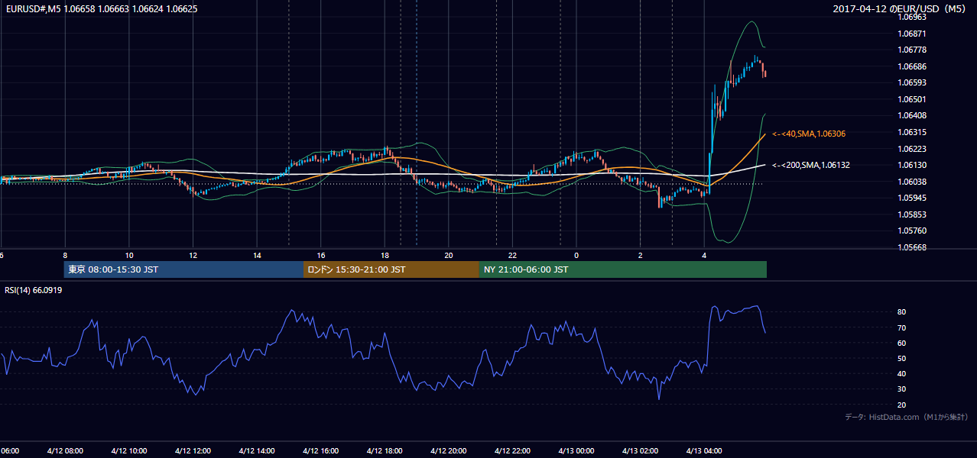The image size is (977, 458).
Task: Click the 4/12 14:00 time label
Action: [257, 450]
